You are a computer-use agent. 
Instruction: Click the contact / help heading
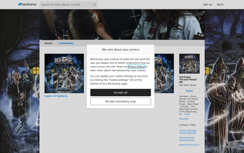click(x=187, y=125)
